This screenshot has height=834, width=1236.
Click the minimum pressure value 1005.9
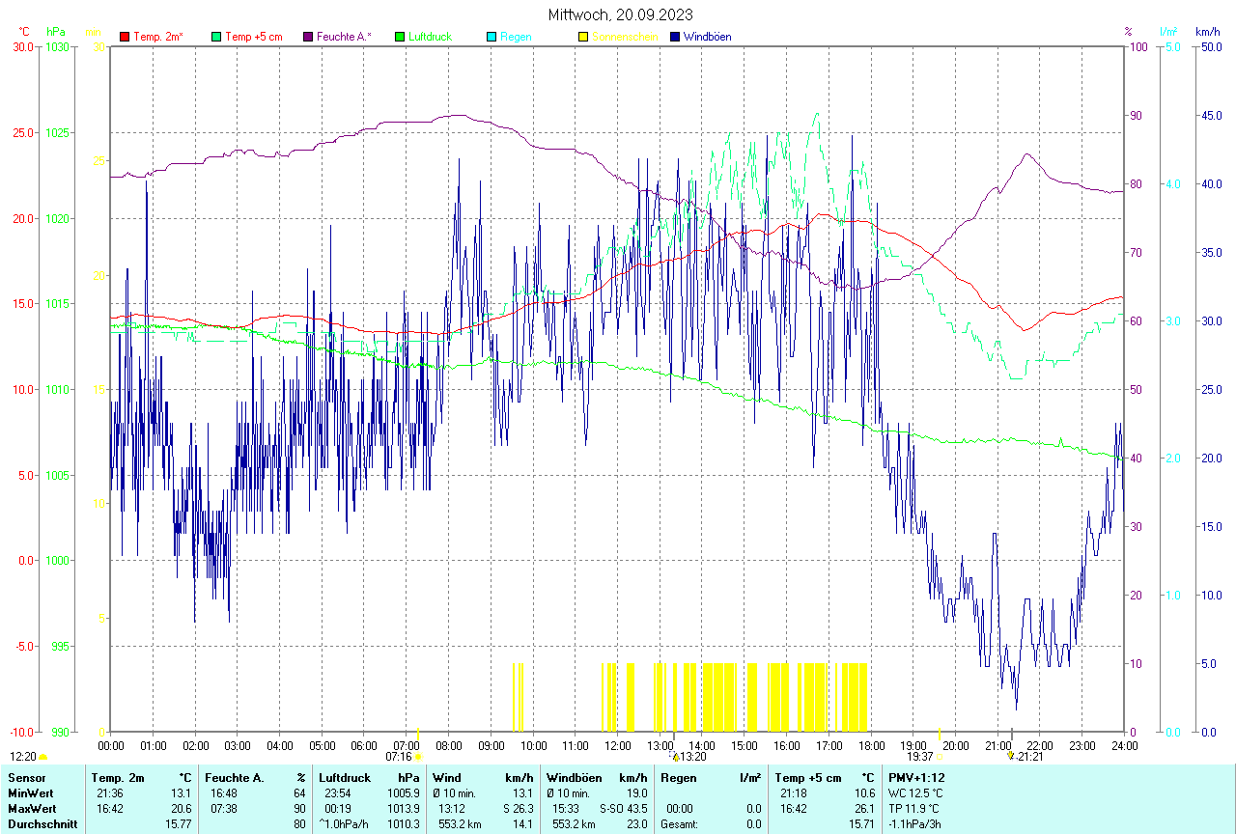coord(403,792)
